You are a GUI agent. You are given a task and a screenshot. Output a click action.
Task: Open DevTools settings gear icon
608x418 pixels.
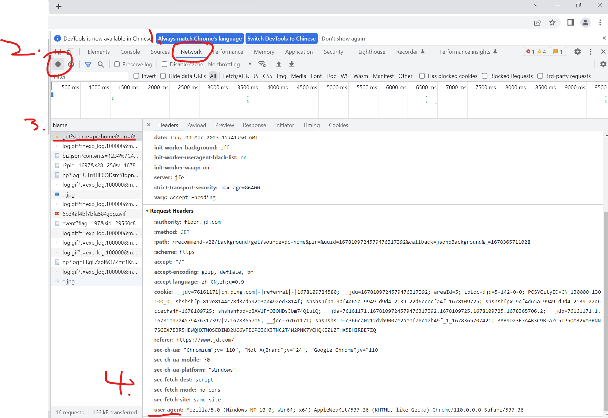pyautogui.click(x=578, y=52)
